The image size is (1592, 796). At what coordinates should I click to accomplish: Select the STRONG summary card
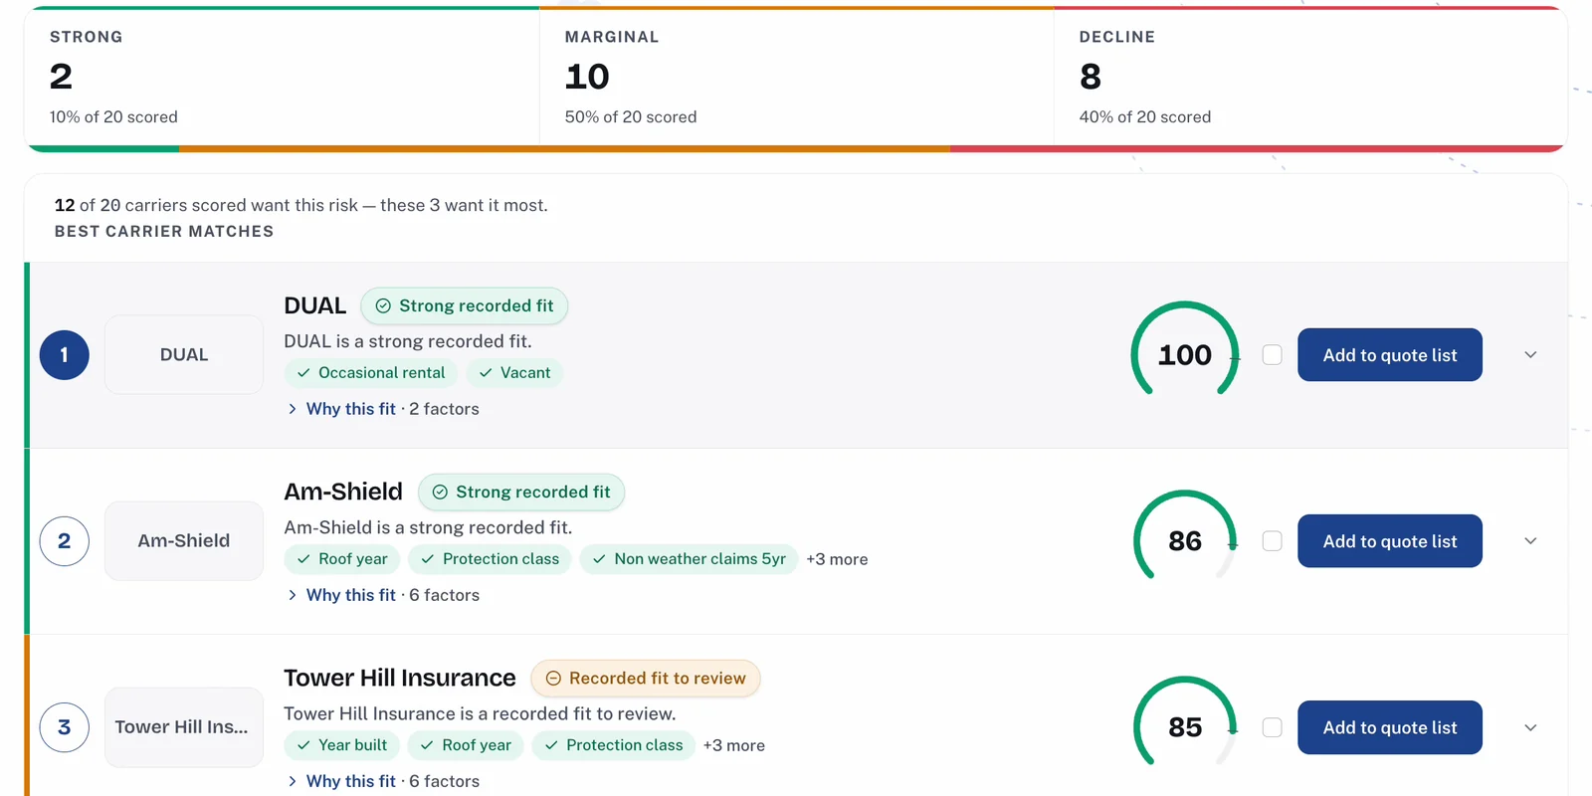(282, 78)
